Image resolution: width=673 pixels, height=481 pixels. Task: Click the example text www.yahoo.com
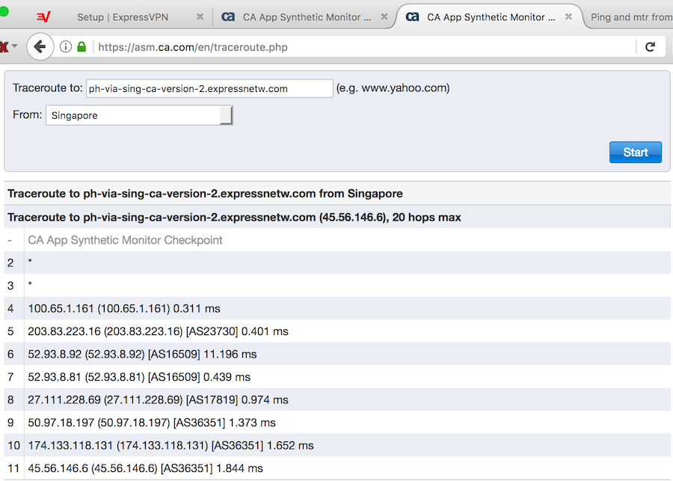click(404, 88)
